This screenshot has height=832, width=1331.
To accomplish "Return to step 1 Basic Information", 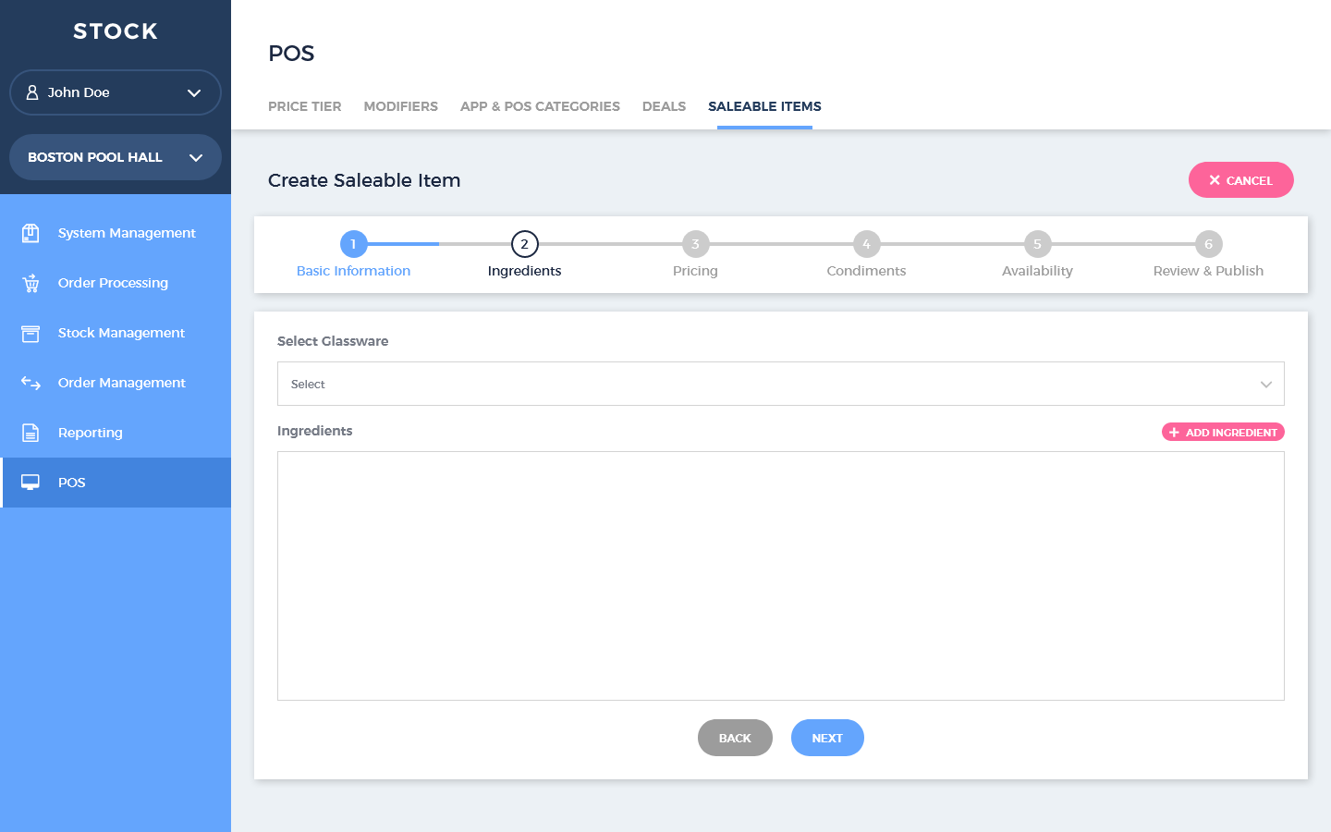I will 353,244.
